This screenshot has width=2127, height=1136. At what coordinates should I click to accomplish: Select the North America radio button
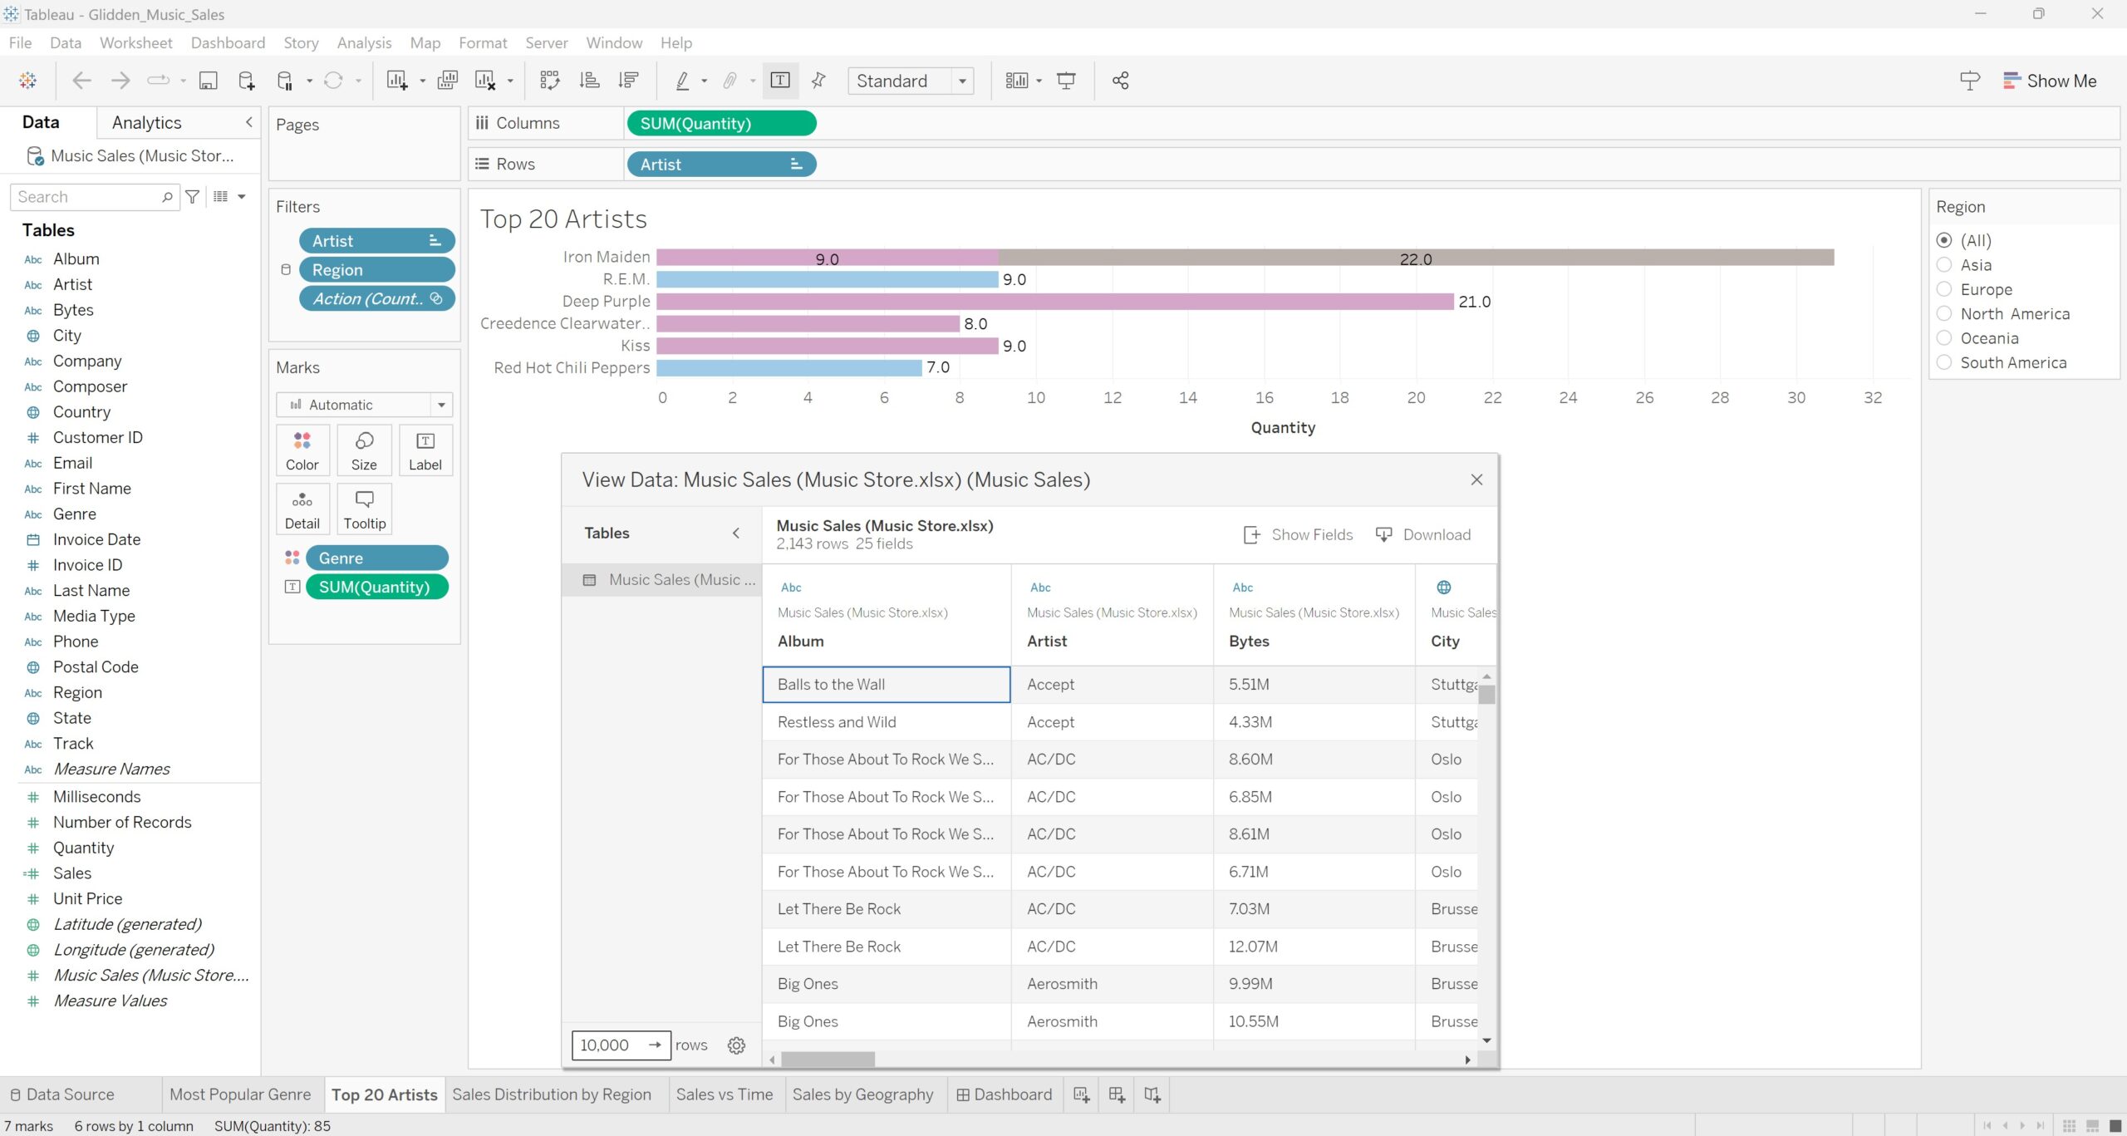click(x=1946, y=314)
